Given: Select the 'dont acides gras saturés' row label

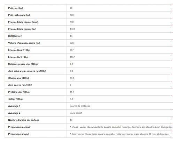Looking at the screenshot, I should click(x=27, y=71).
